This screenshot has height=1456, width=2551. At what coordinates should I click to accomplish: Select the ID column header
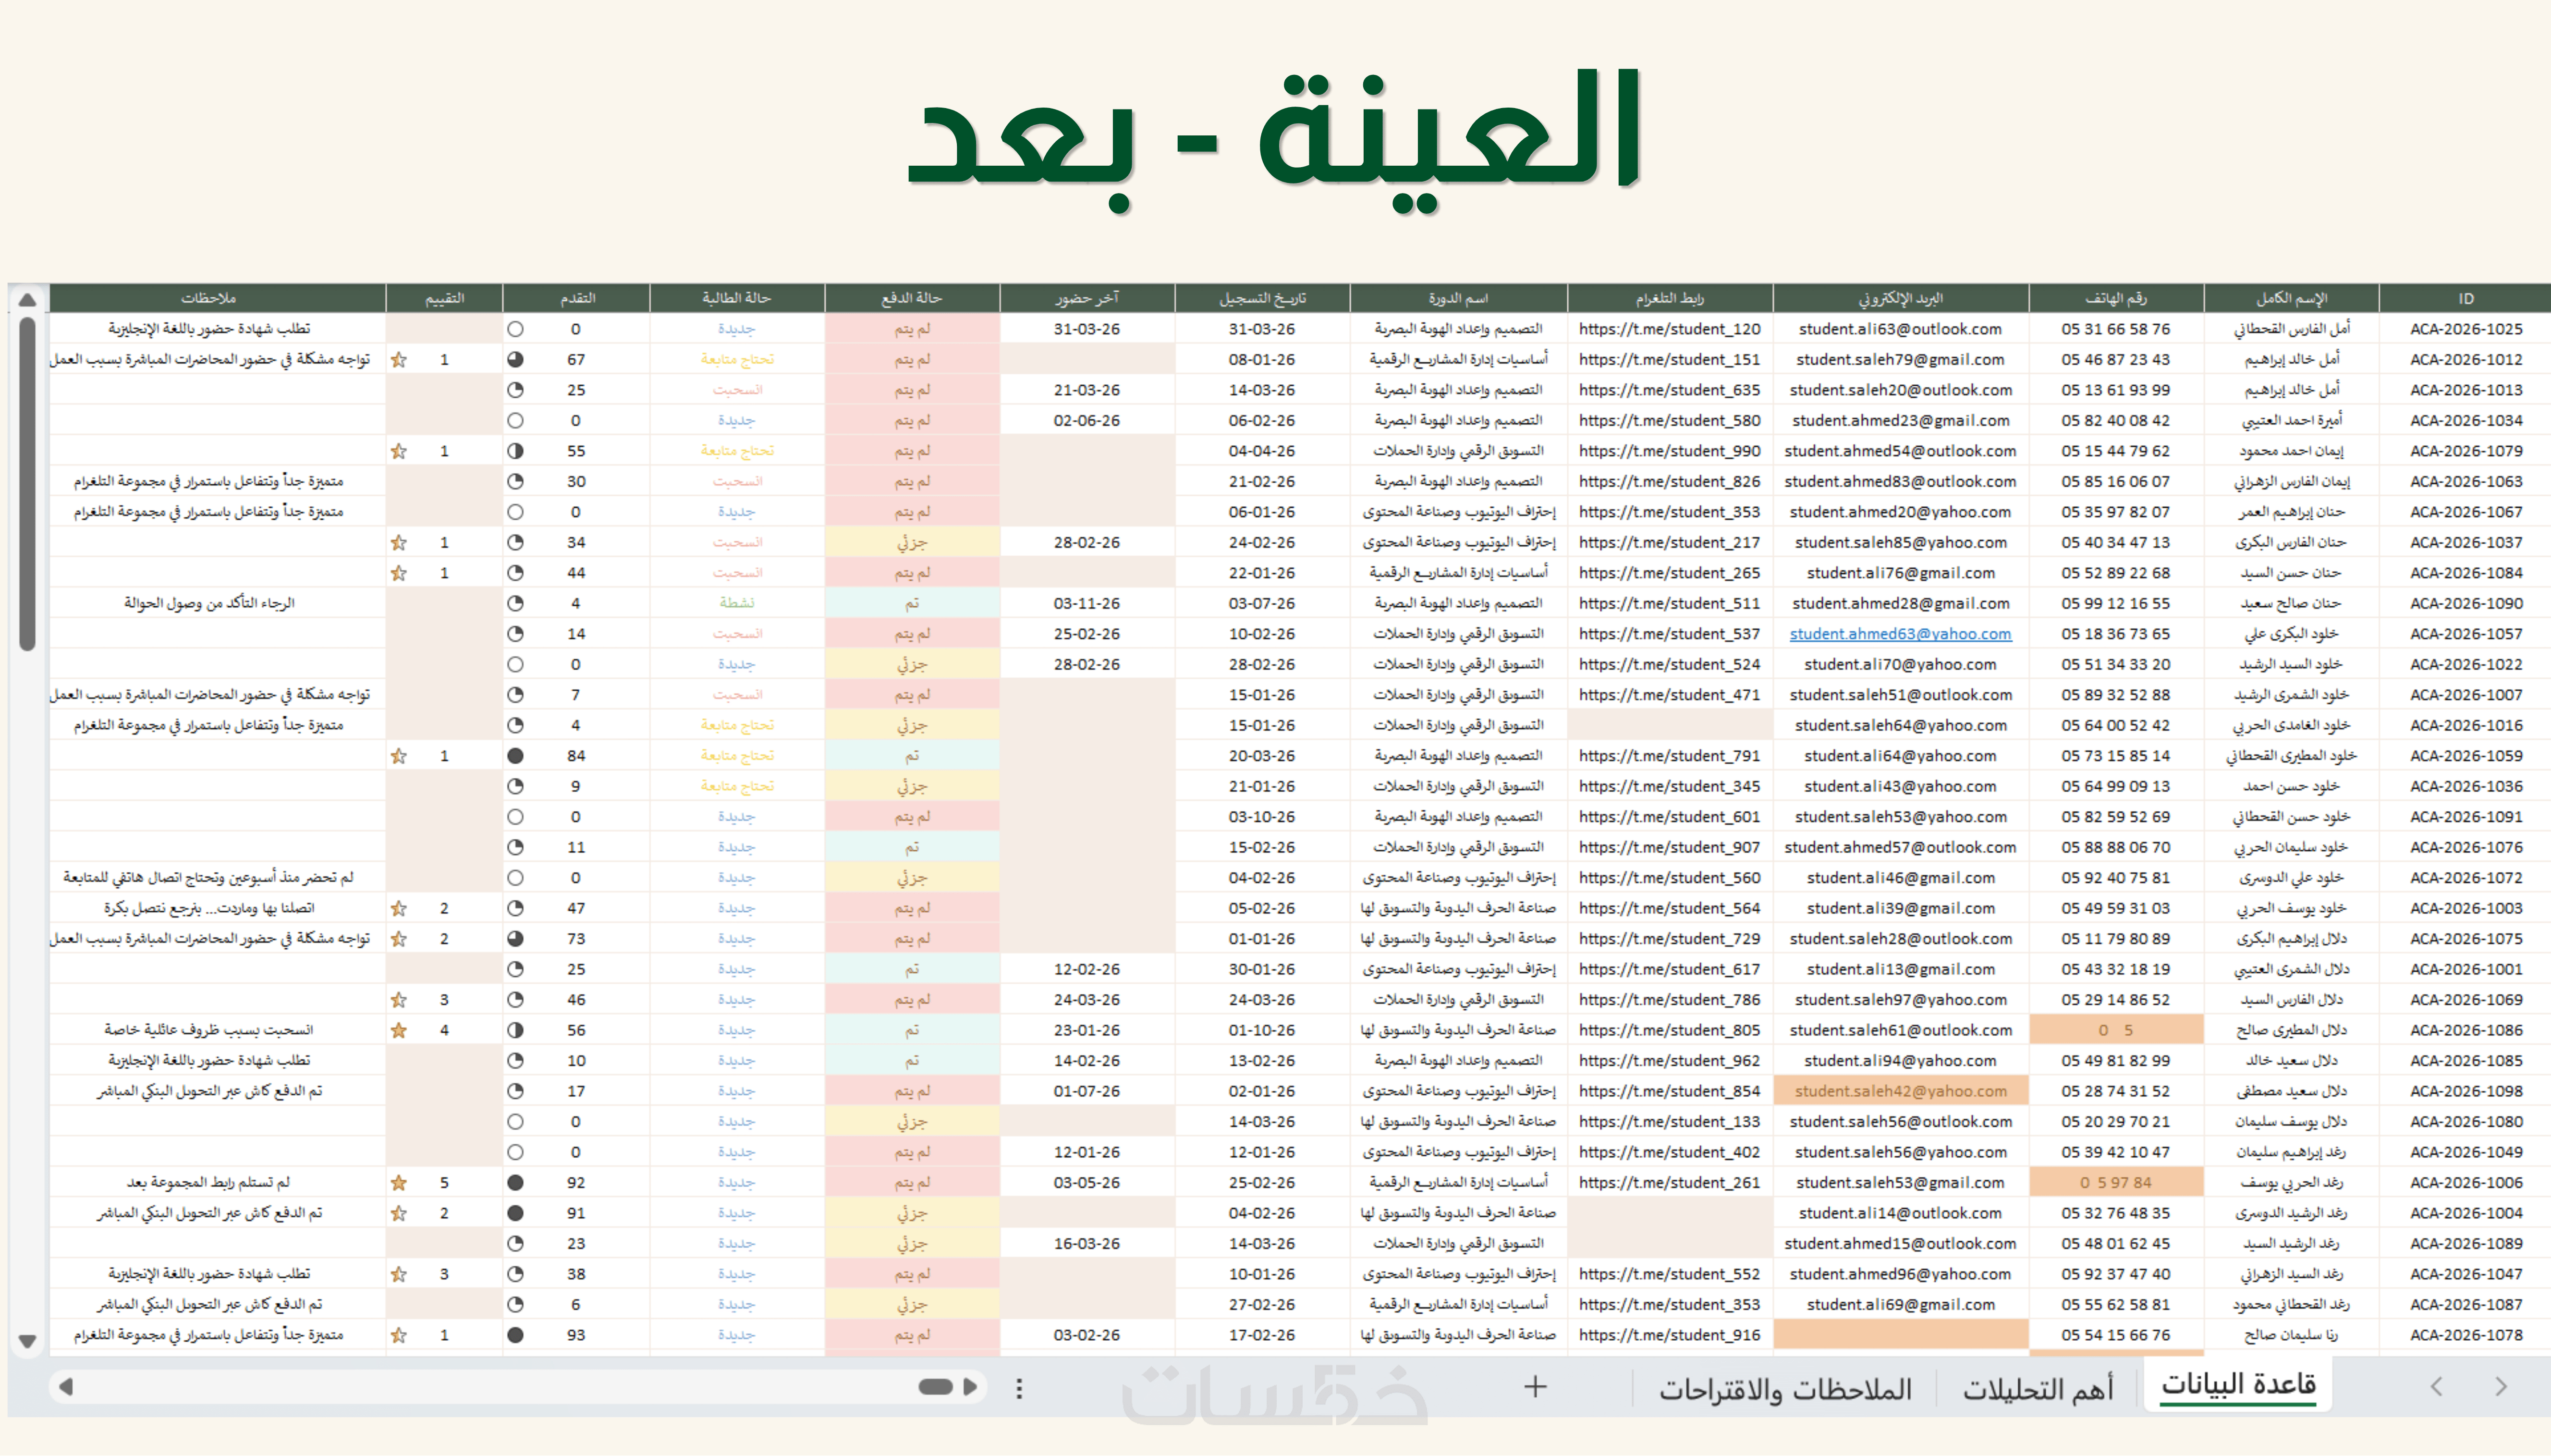click(2465, 298)
